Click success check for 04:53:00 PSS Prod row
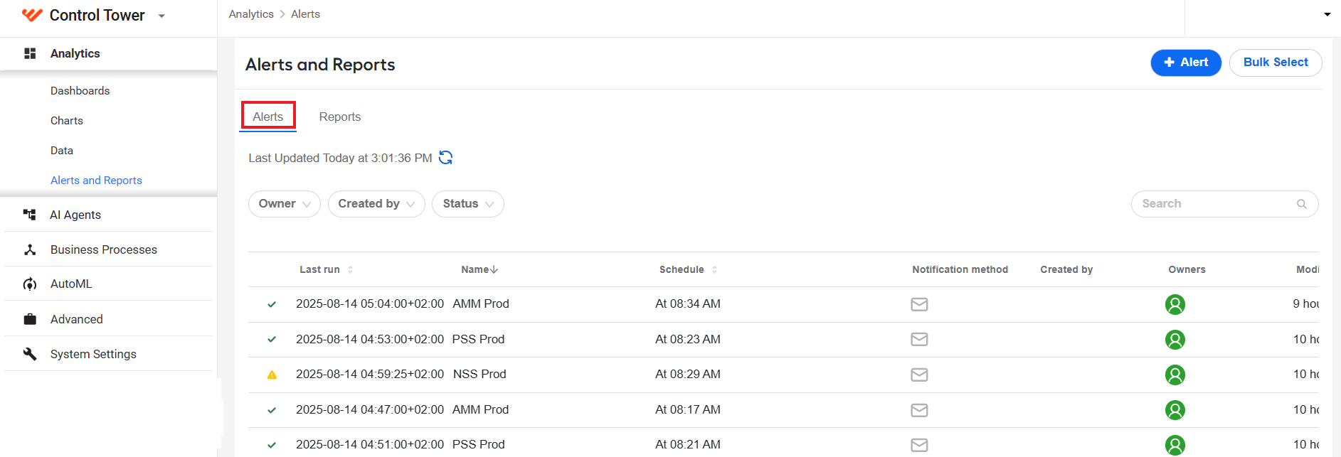The height and width of the screenshot is (457, 1341). click(x=272, y=340)
